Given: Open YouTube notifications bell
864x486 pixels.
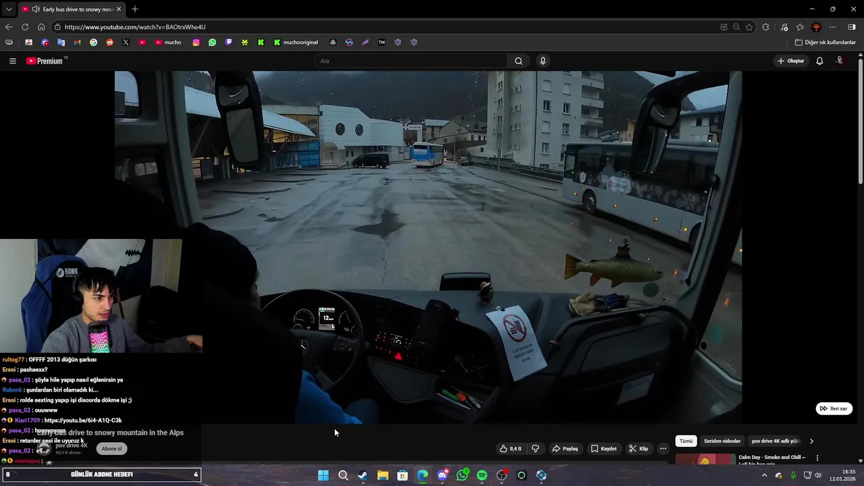Looking at the screenshot, I should (819, 61).
